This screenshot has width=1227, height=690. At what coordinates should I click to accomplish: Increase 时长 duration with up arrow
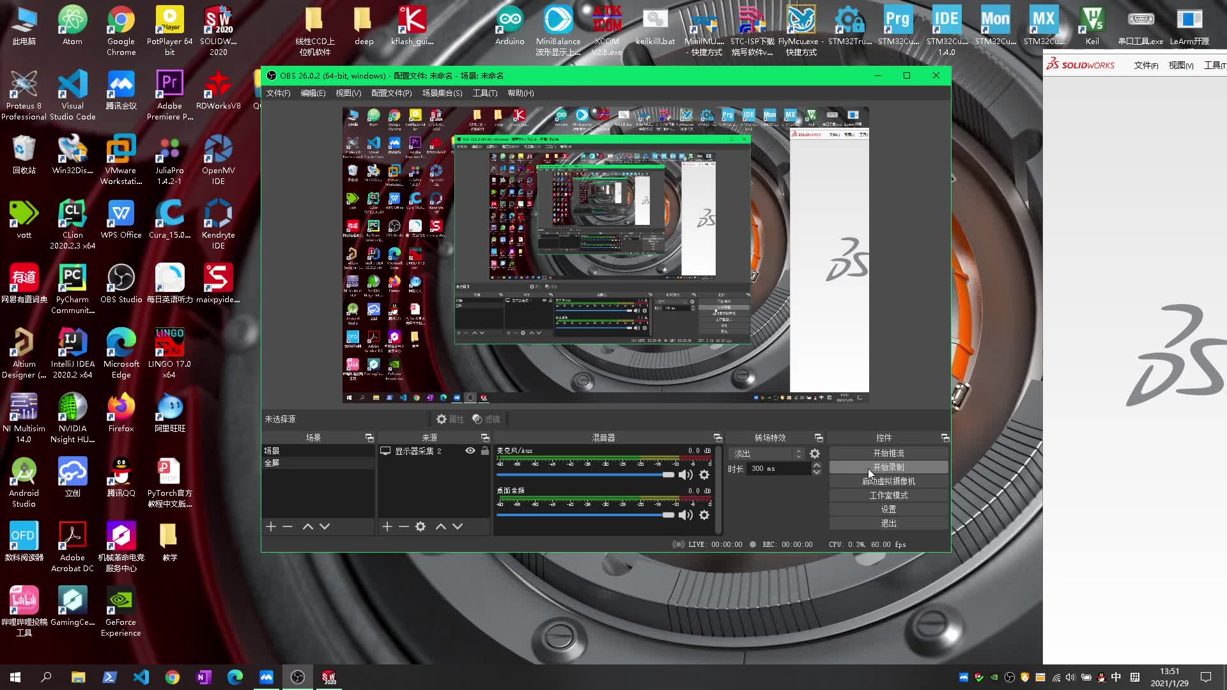point(817,465)
